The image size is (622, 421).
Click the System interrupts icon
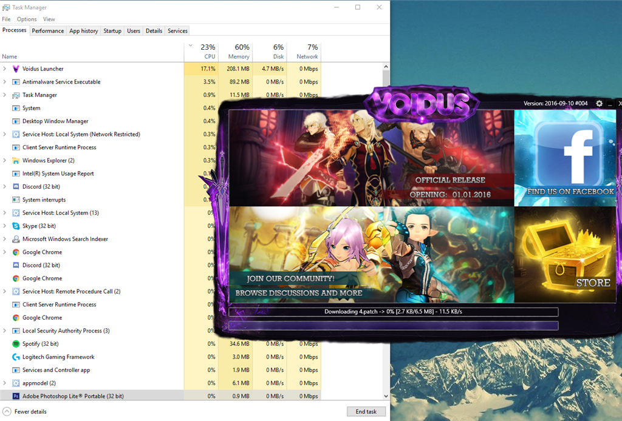pos(16,200)
